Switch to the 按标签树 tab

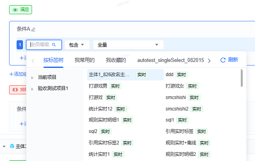tap(53, 60)
